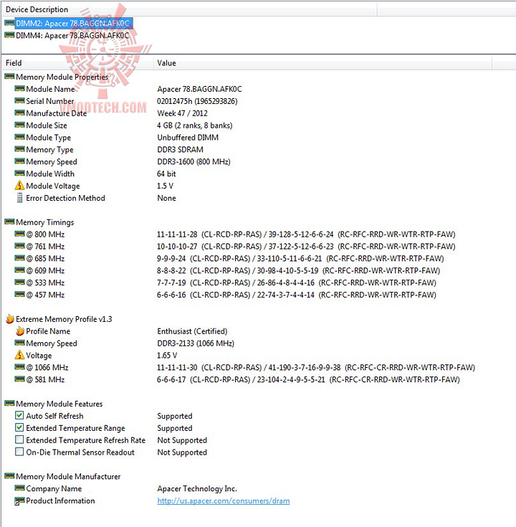Select the 1.5 V voltage value

tap(166, 186)
